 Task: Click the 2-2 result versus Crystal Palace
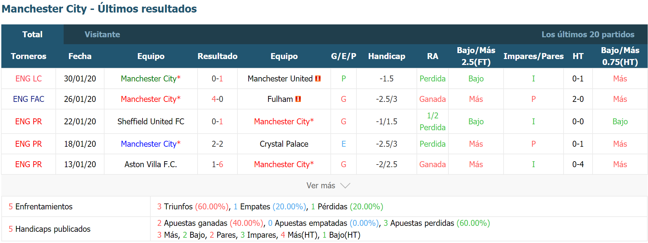[217, 144]
